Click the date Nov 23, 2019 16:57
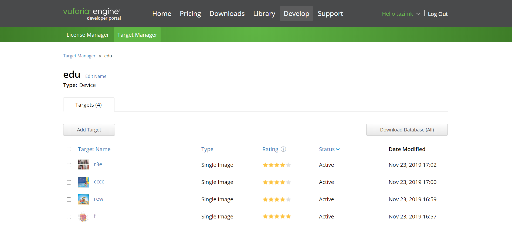512x240 pixels. tap(412, 217)
